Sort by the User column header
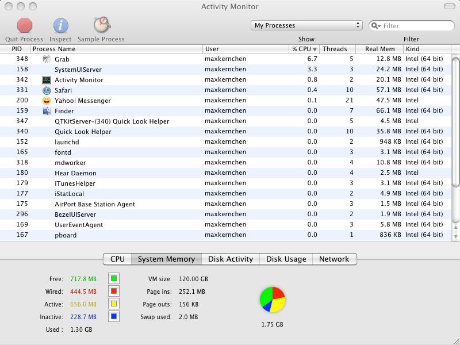 point(246,49)
